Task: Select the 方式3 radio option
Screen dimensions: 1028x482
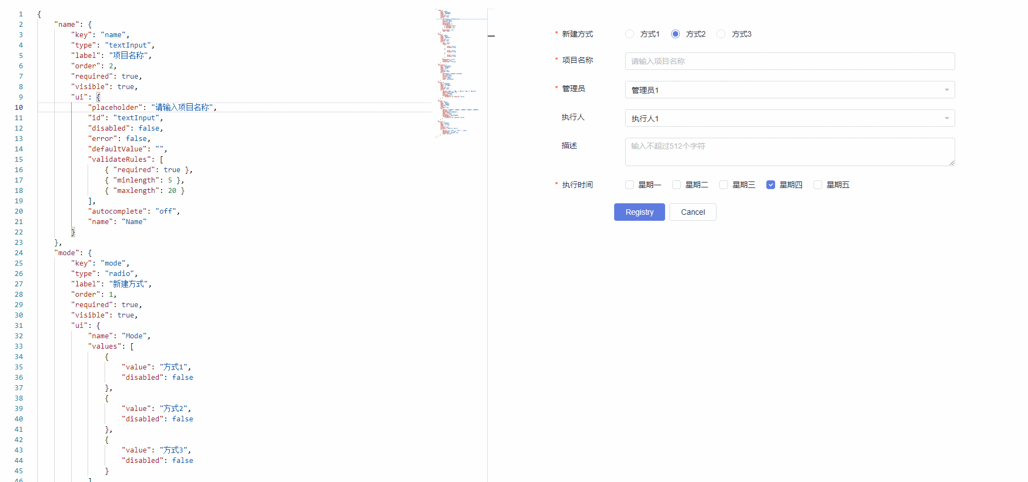Action: [721, 34]
